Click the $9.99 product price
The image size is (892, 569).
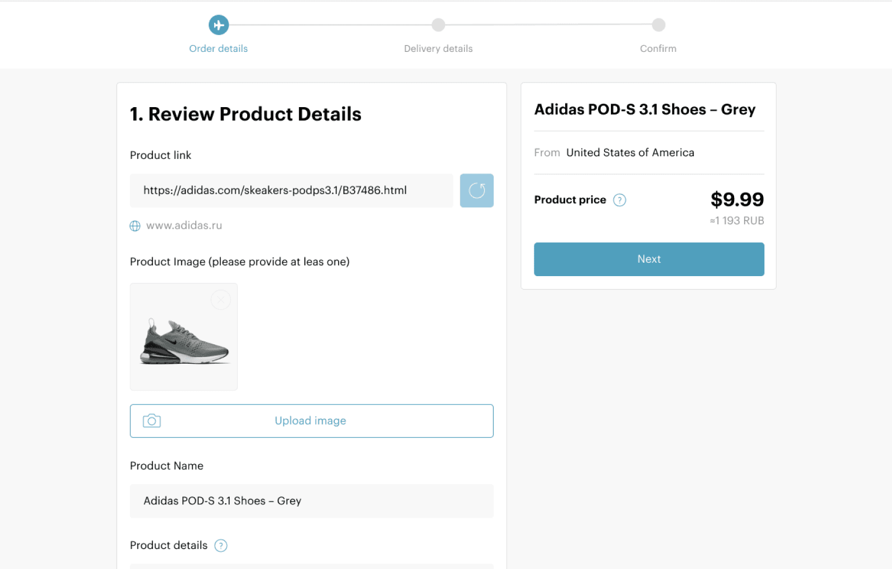coord(737,200)
